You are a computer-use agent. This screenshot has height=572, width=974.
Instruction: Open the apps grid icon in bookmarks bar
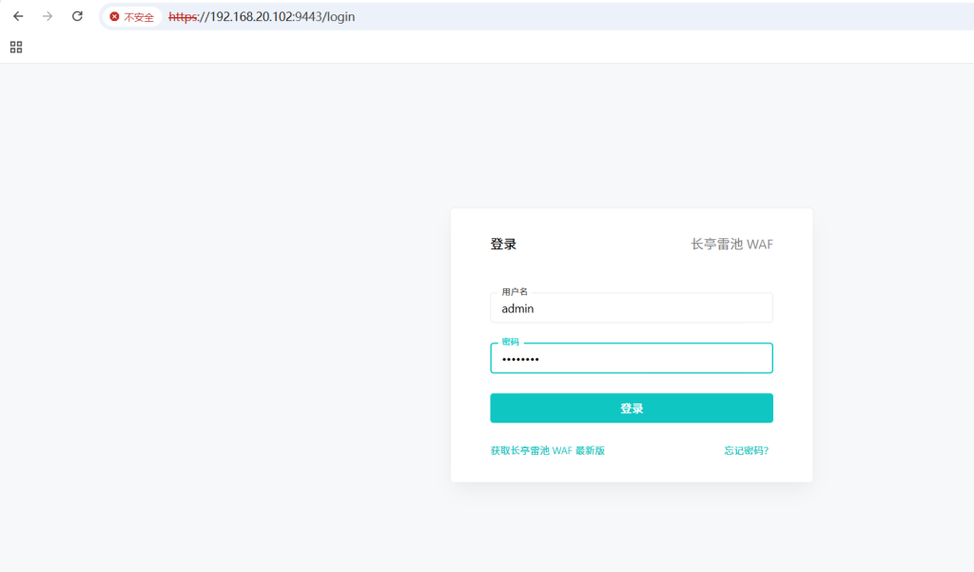click(16, 47)
